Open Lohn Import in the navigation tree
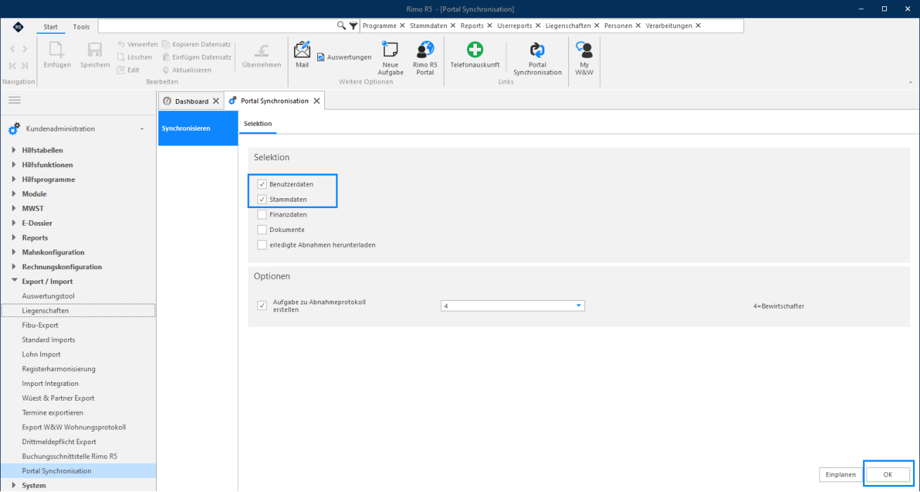Screen dimensions: 920x492 click(x=41, y=354)
